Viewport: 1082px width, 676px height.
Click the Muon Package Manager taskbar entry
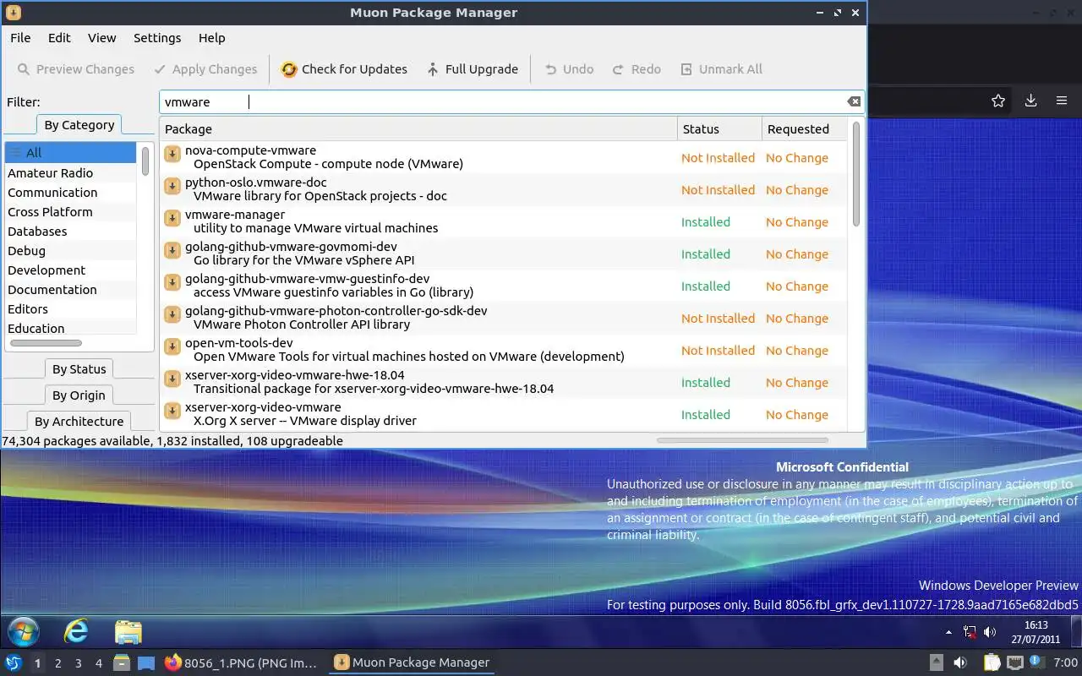click(412, 663)
